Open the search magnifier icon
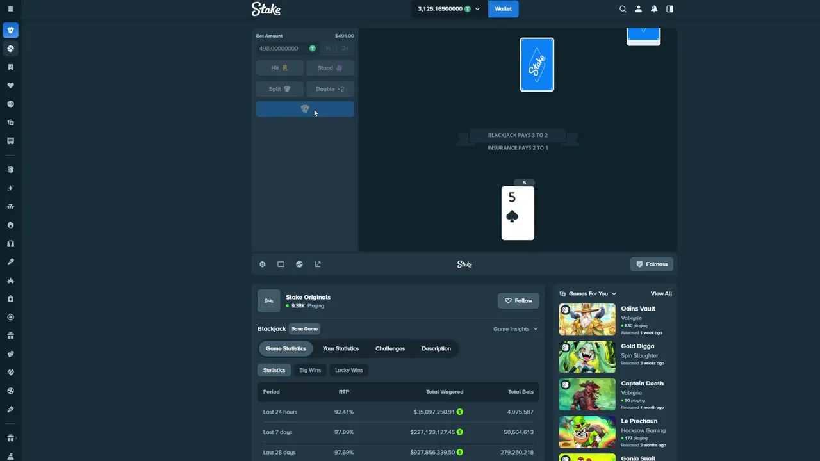The width and height of the screenshot is (820, 461). (623, 9)
